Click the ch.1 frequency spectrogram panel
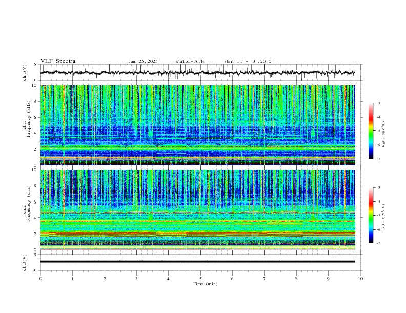Image resolution: width=406 pixels, height=313 pixels. click(197, 125)
